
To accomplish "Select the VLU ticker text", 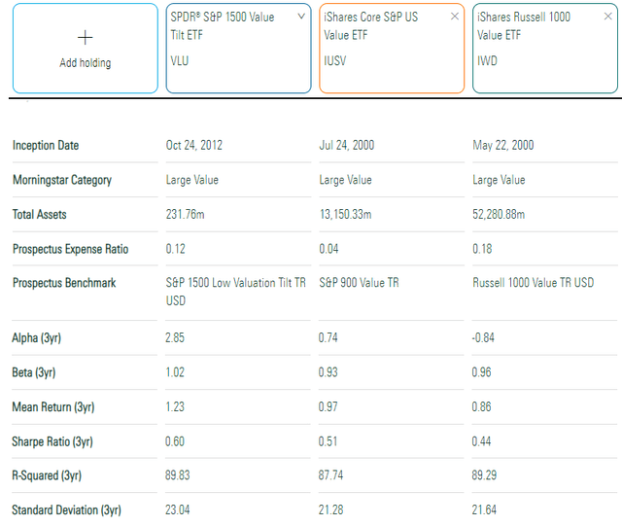I will [x=179, y=60].
